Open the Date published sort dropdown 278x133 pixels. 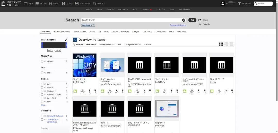(133, 45)
